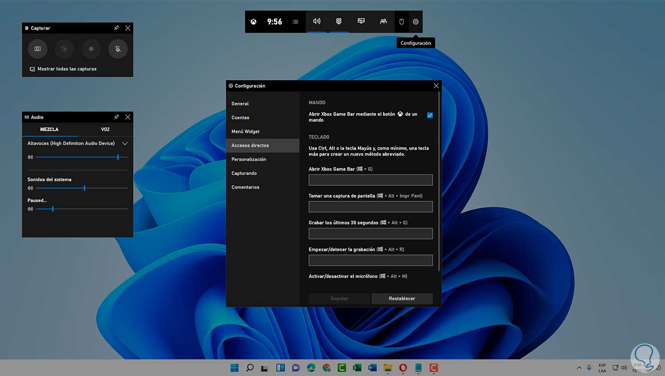
Task: Open Teams Chat on the taskbar
Action: click(x=296, y=368)
